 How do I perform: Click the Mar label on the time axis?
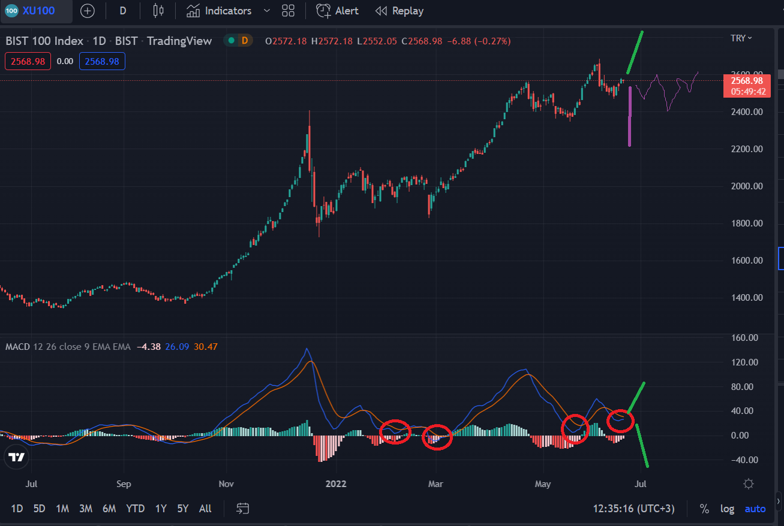click(x=435, y=484)
